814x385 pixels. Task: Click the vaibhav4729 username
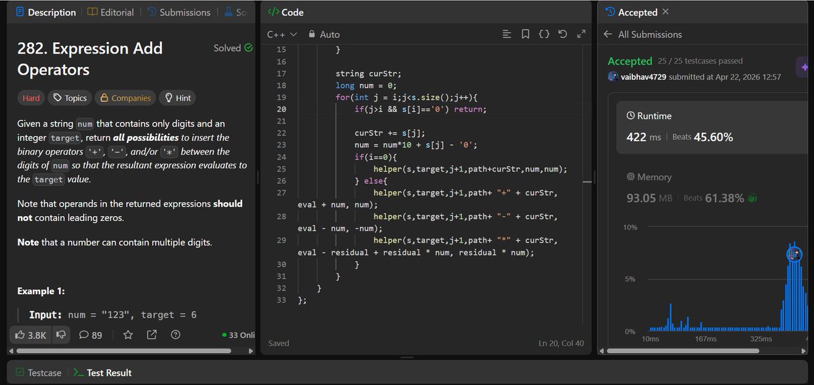coord(643,77)
